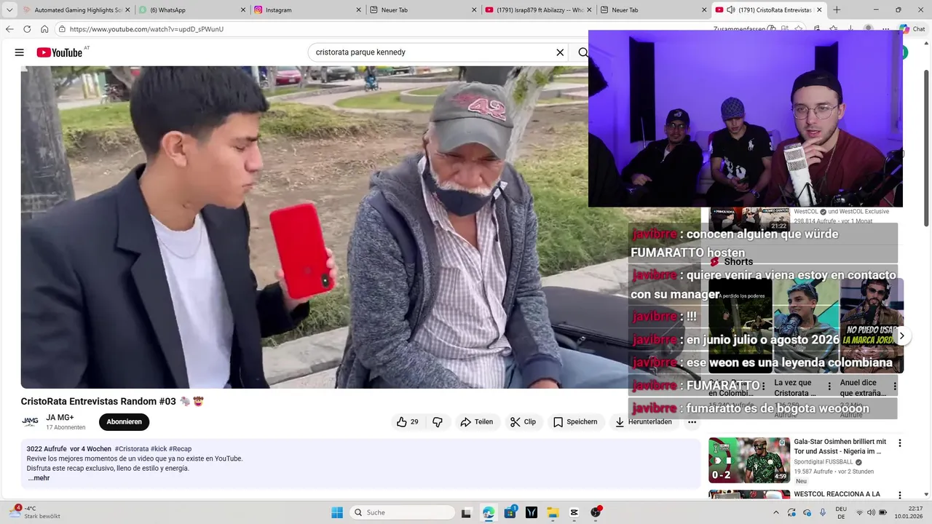932x524 pixels.
Task: Open more actions ellipsis beside Herunterladen
Action: point(692,422)
